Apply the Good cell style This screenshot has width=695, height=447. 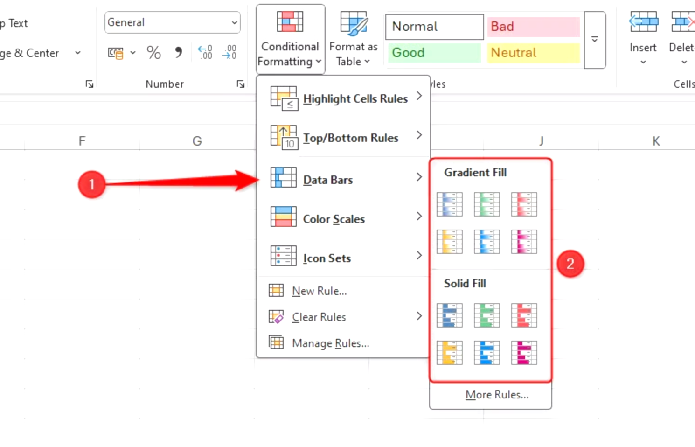[434, 53]
